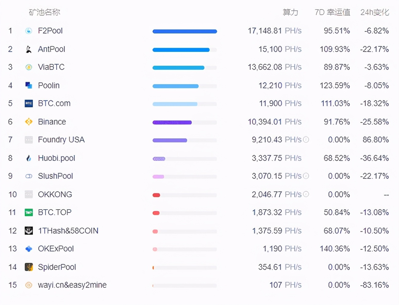The image size is (399, 305).
Task: Click the F2Pool hashrate progress bar
Action: 185,31
